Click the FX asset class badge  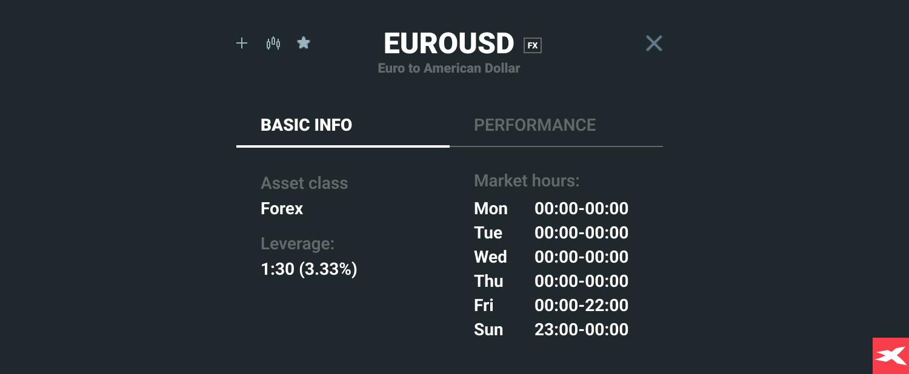click(533, 45)
